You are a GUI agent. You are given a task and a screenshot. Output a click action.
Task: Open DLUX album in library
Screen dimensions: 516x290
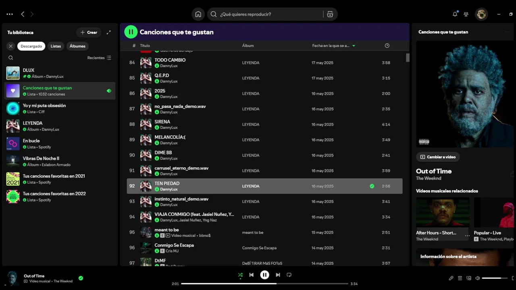(x=60, y=73)
